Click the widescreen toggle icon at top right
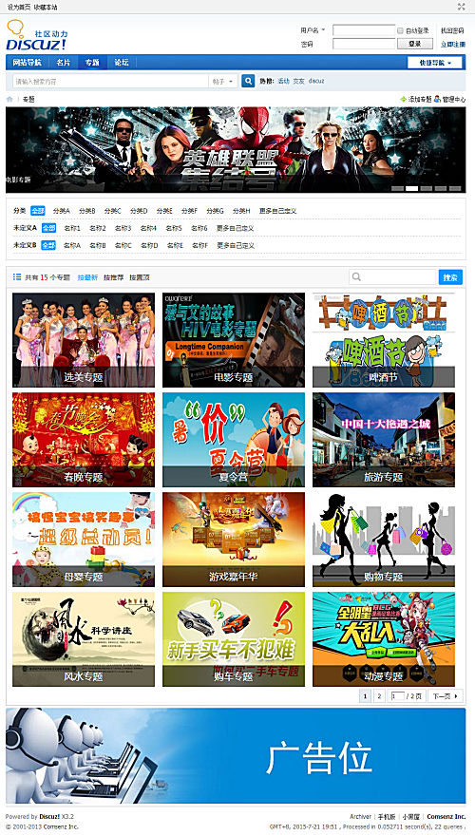475x835 pixels. (461, 7)
